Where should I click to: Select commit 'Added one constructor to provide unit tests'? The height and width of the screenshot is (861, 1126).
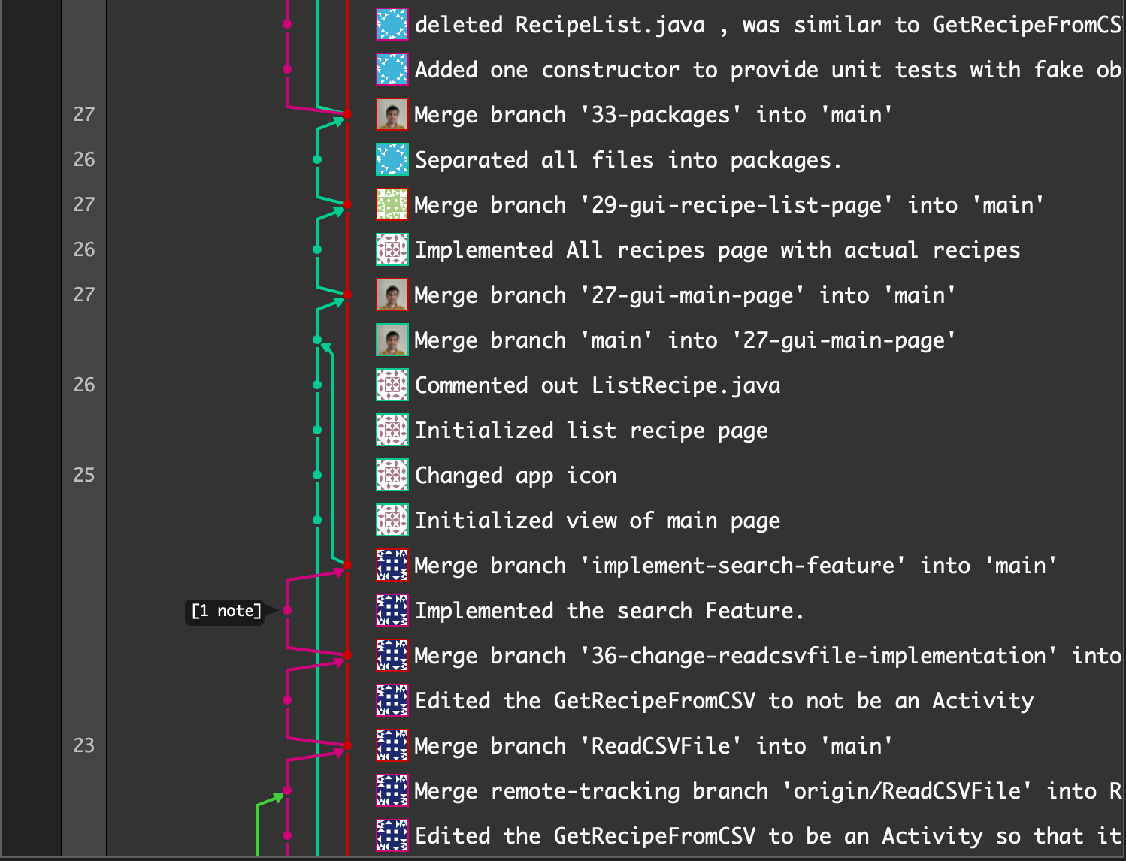click(770, 70)
